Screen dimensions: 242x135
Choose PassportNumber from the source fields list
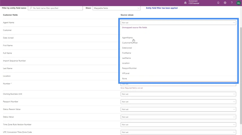point(129,68)
